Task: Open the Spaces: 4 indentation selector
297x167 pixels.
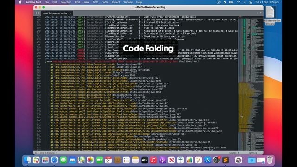Action: 234,153
